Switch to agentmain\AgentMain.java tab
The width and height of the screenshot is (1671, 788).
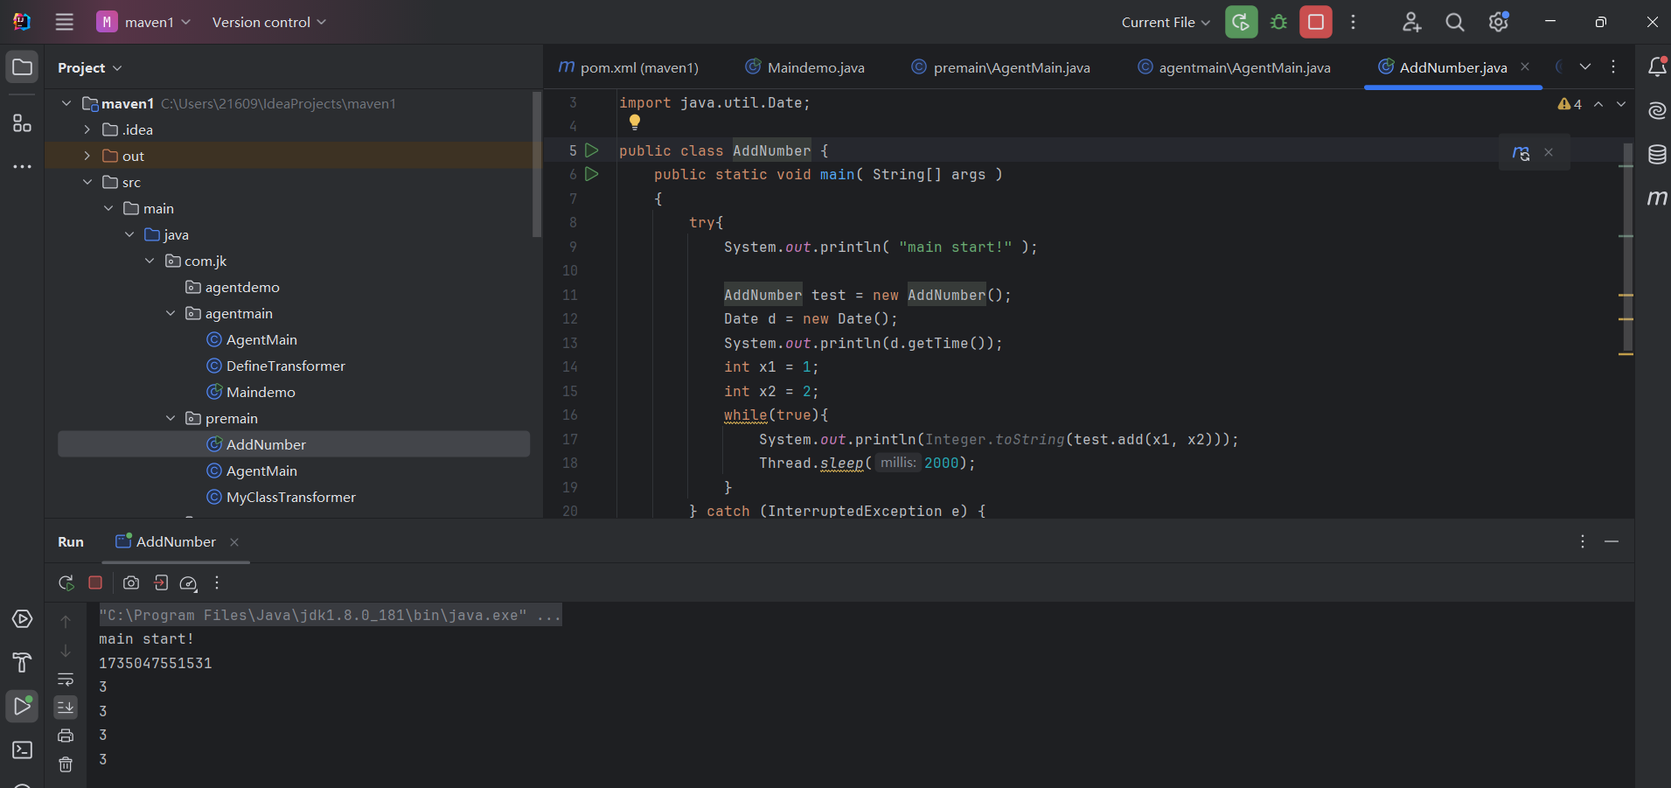1235,67
